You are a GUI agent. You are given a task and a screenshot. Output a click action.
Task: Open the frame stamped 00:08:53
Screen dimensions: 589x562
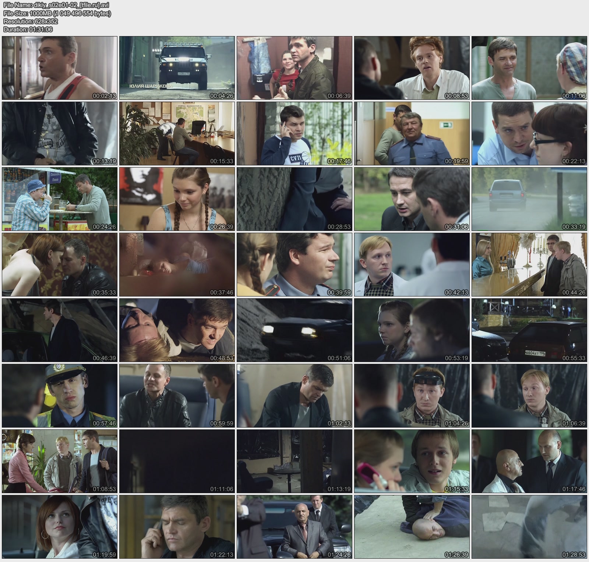coord(412,68)
